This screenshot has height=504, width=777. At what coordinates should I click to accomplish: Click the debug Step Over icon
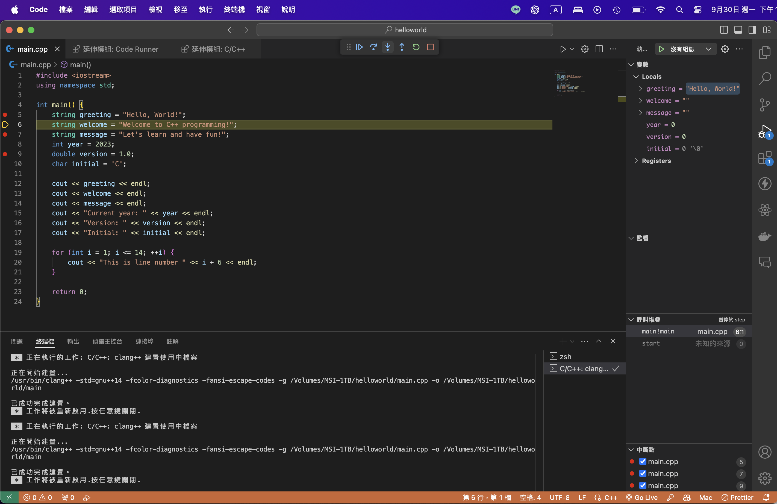tap(373, 47)
